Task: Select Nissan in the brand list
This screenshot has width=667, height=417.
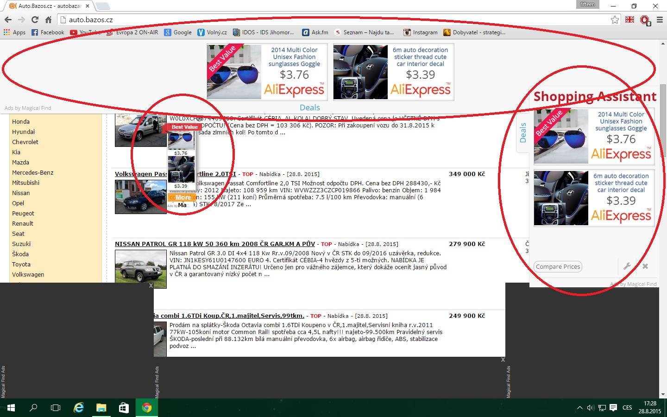Action: coord(21,193)
